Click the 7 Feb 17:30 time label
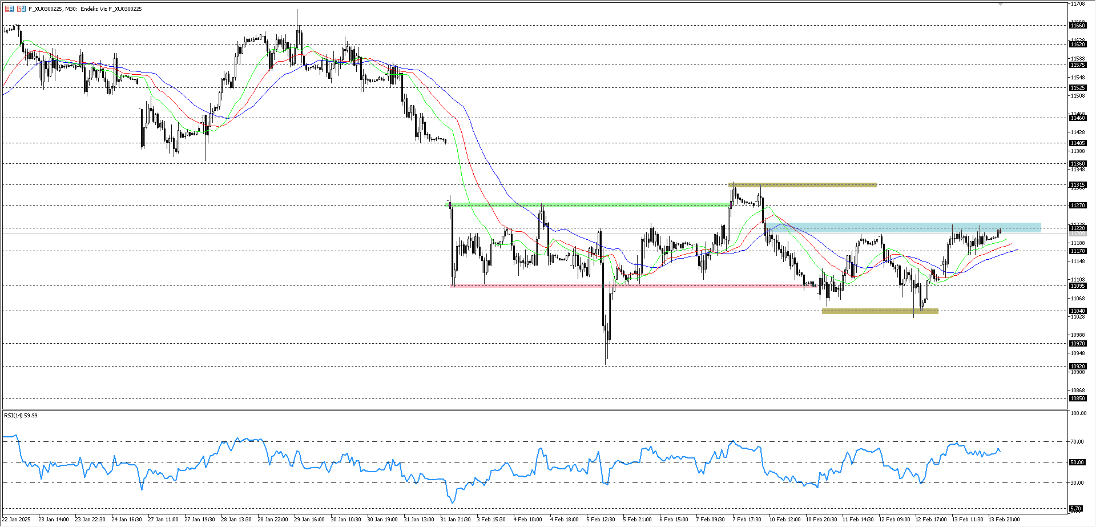This screenshot has width=1096, height=527. 747,519
